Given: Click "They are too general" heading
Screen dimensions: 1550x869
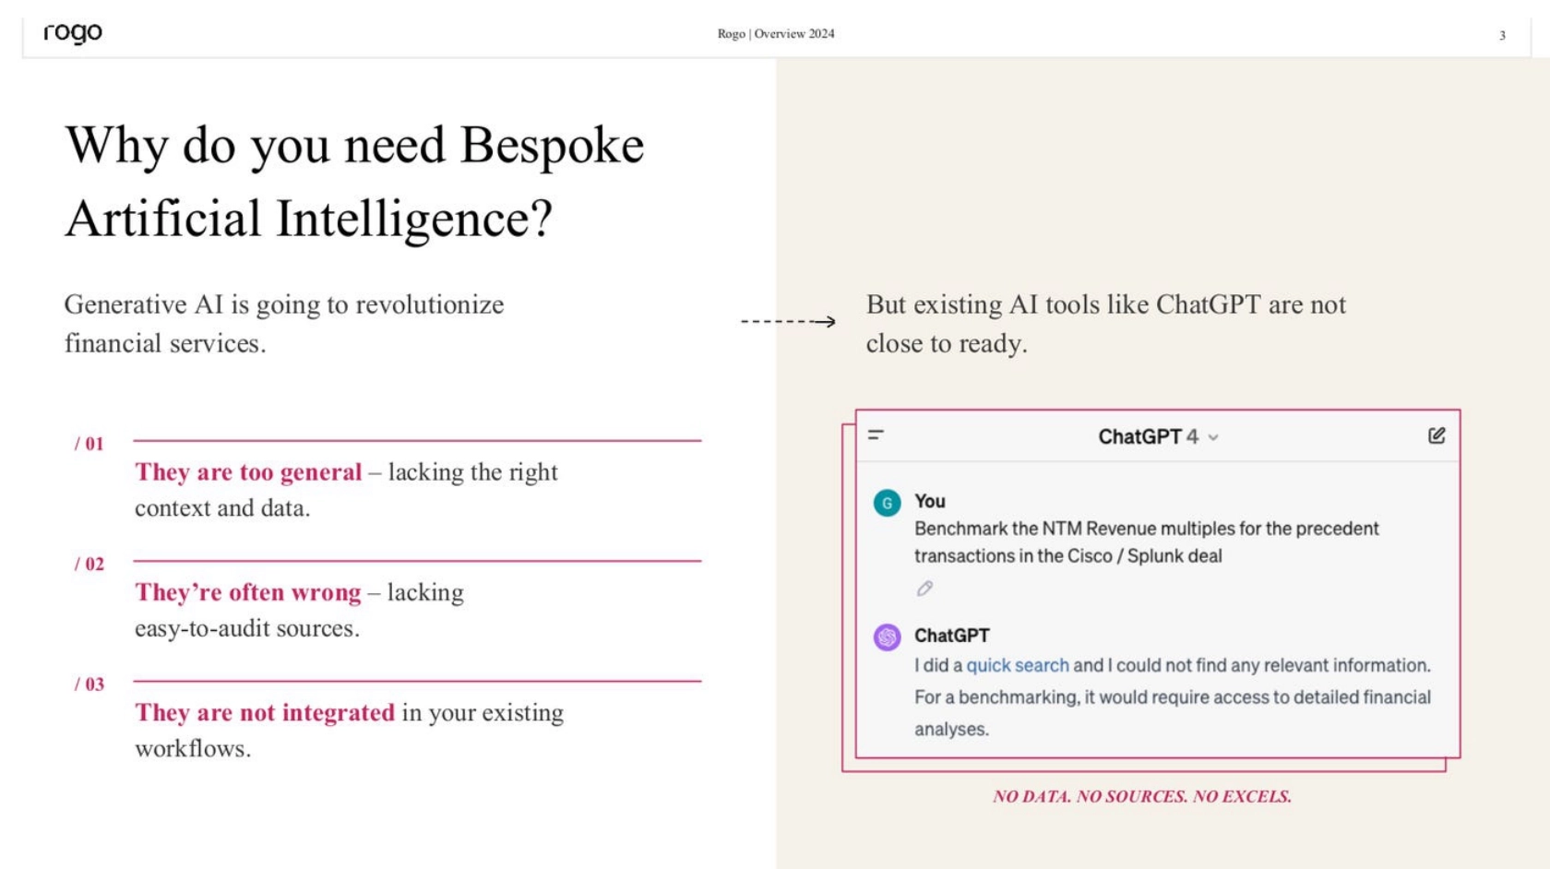Looking at the screenshot, I should [x=248, y=472].
